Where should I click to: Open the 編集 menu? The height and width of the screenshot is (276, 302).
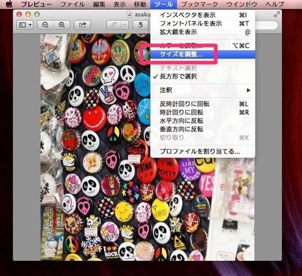99,4
